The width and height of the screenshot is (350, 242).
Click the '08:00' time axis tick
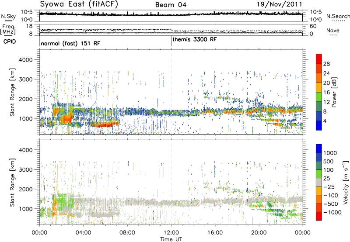point(127,233)
